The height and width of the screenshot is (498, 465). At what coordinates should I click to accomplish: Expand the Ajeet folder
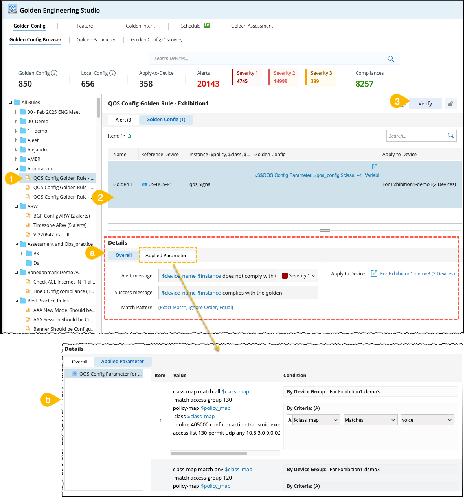tap(16, 140)
